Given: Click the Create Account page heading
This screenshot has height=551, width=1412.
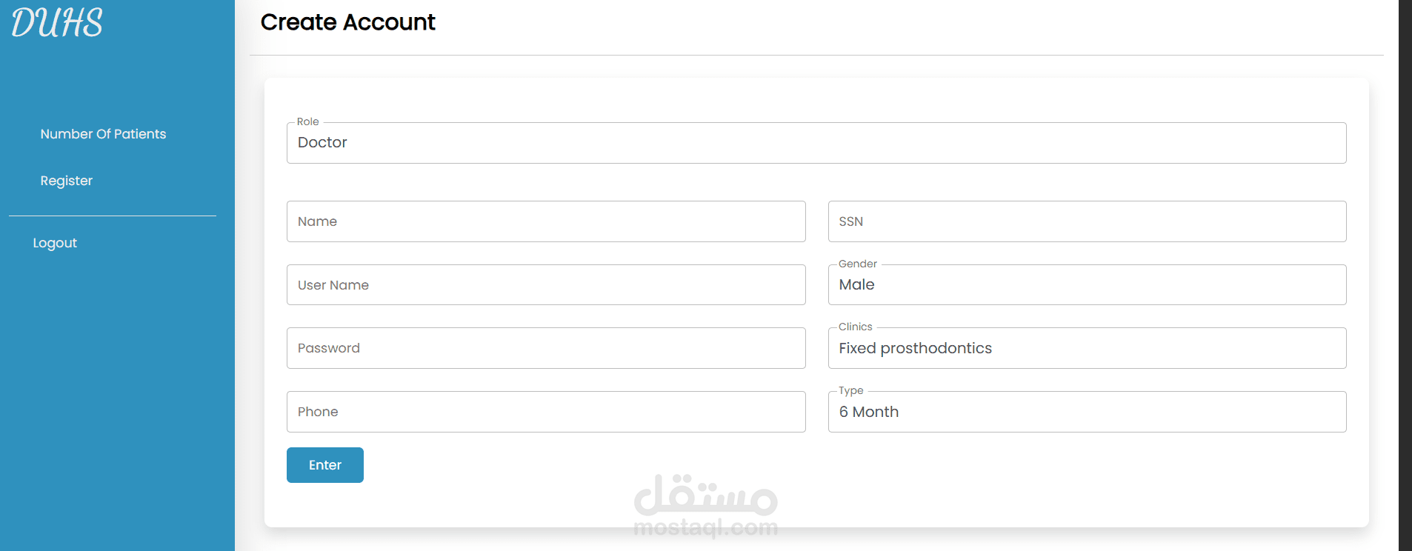Looking at the screenshot, I should click(347, 22).
